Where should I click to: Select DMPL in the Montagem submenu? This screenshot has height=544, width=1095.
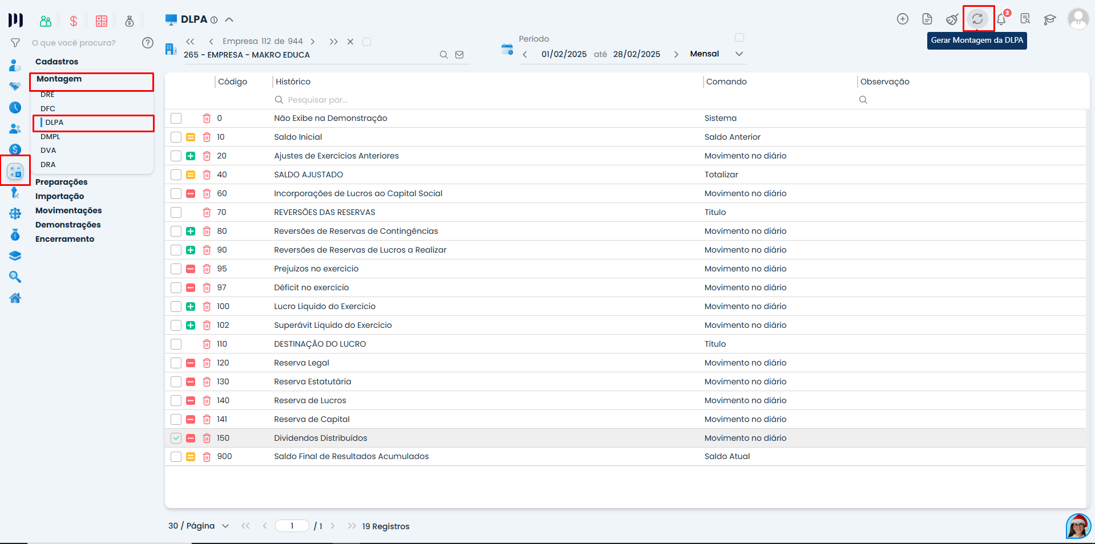click(x=50, y=137)
